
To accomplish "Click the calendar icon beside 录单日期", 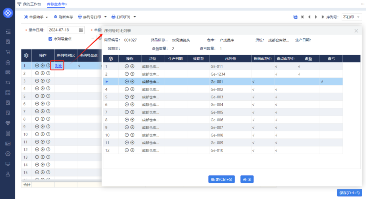I will [x=81, y=30].
